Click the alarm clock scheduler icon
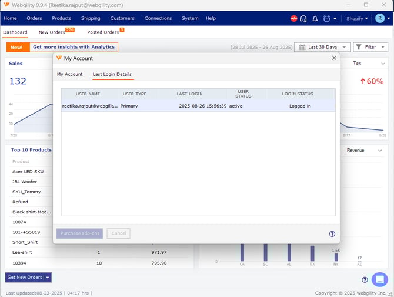This screenshot has width=394, height=297. tap(326, 19)
